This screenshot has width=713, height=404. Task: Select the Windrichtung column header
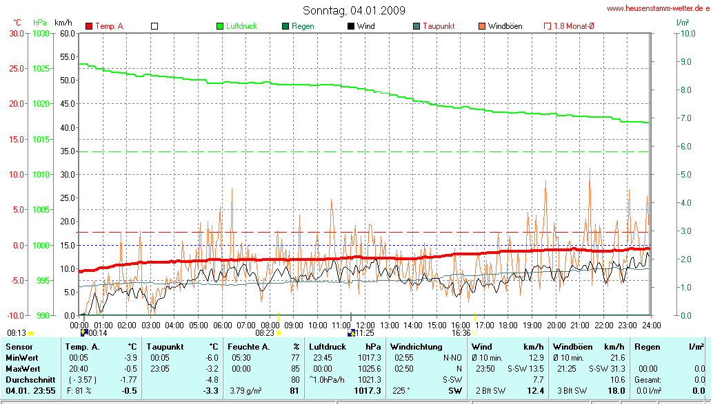pyautogui.click(x=416, y=347)
